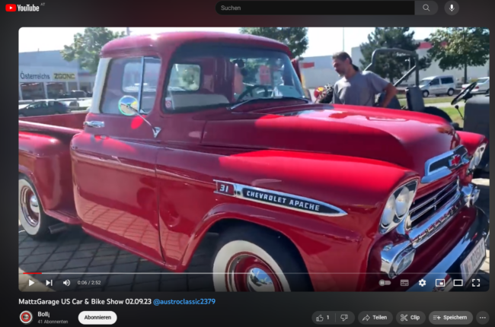Enable theater mode view

tap(458, 282)
